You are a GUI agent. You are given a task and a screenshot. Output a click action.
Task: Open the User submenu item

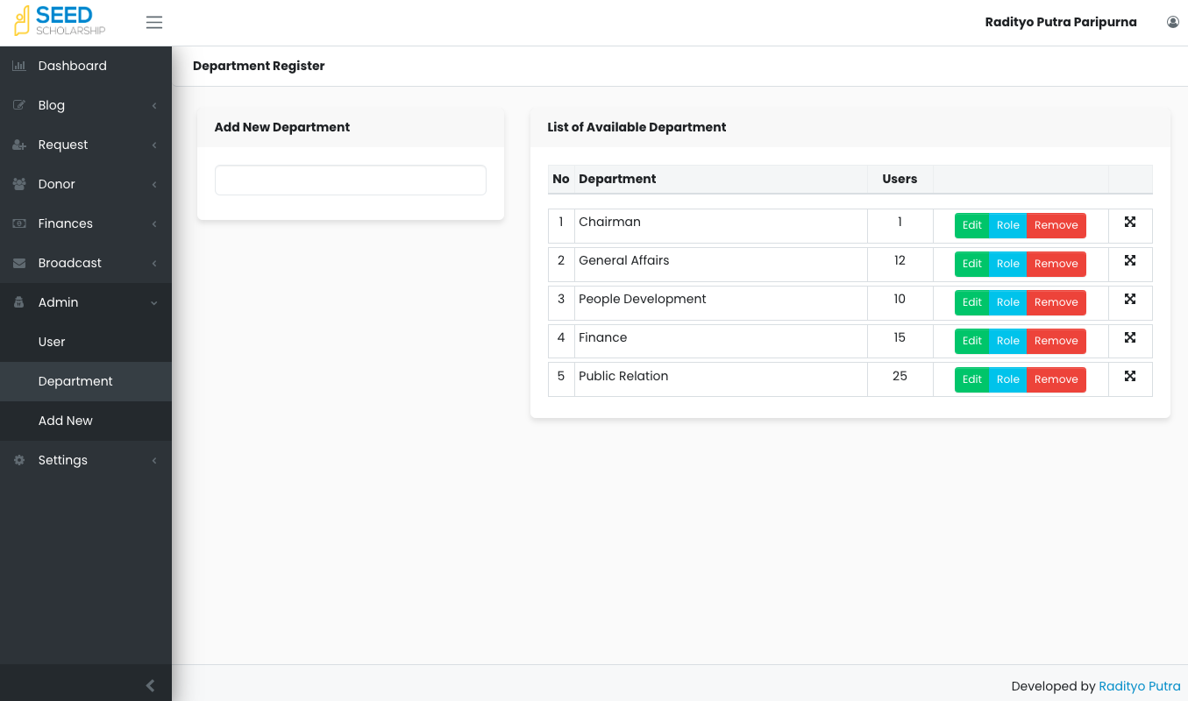pyautogui.click(x=86, y=342)
